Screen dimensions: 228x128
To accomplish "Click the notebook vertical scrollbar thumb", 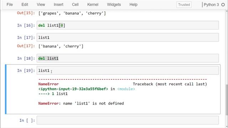I will click(227, 100).
